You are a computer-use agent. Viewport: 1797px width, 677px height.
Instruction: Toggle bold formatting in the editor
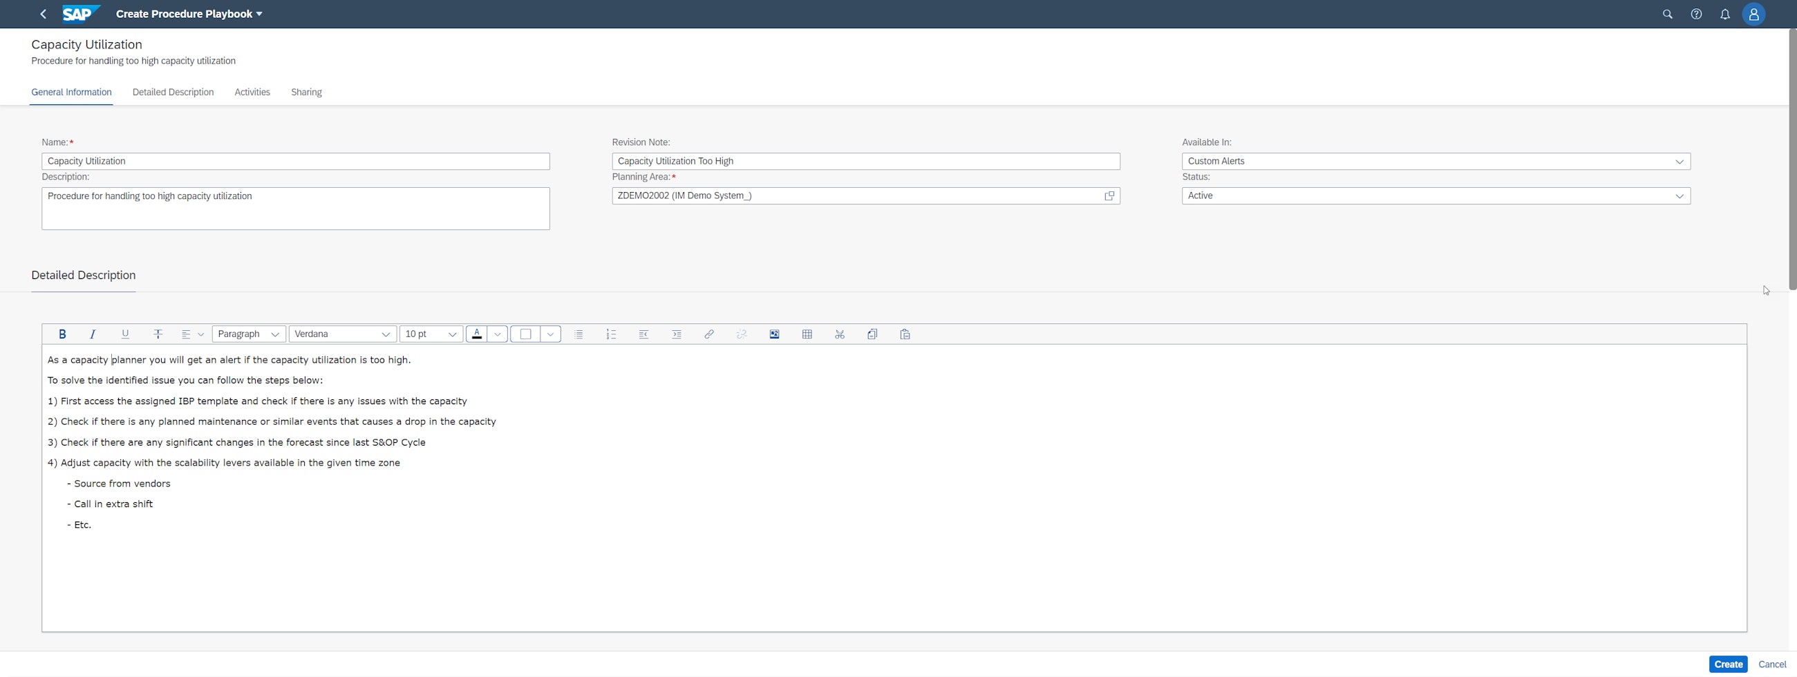pos(62,334)
